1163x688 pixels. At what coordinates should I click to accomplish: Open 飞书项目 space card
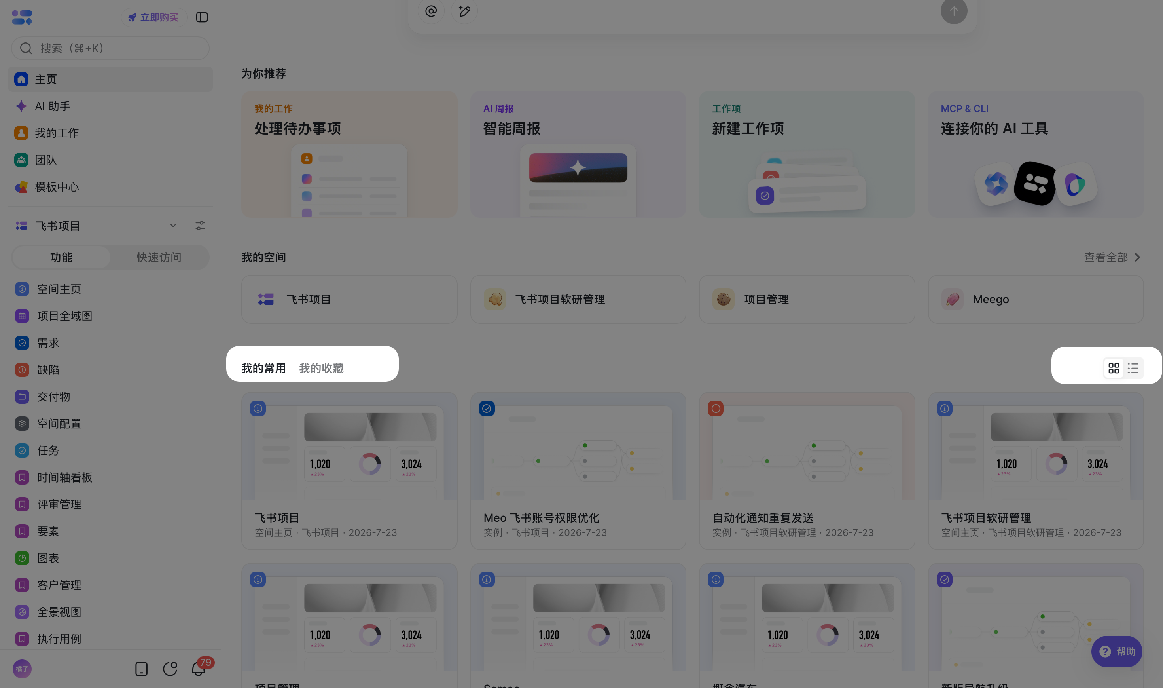349,299
